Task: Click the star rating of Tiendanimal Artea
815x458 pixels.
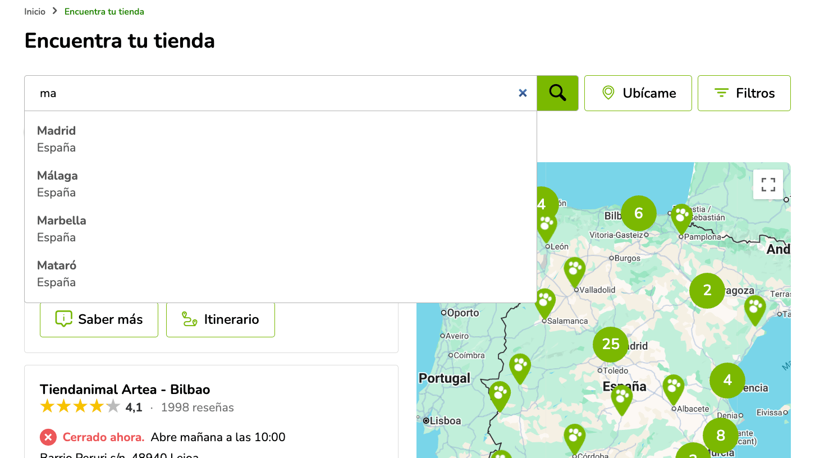Action: point(80,406)
